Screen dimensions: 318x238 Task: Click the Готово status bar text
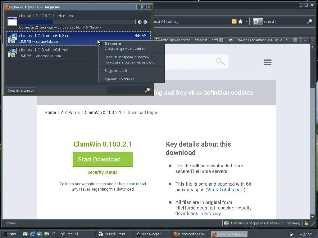(10, 223)
